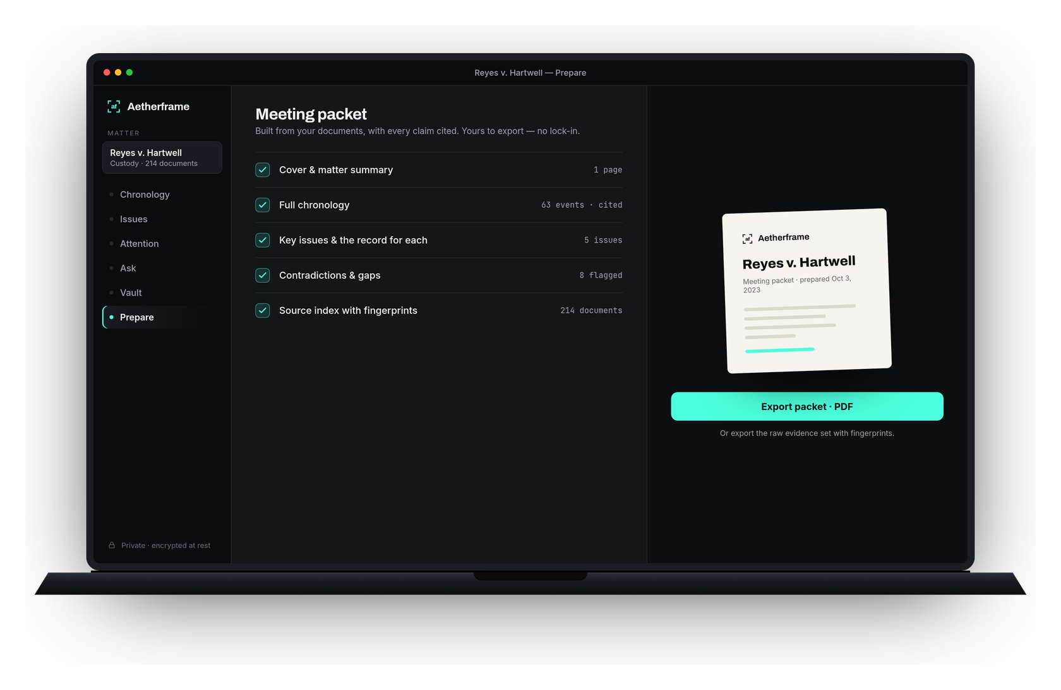Open the Attention section
The width and height of the screenshot is (1061, 690).
click(162, 244)
